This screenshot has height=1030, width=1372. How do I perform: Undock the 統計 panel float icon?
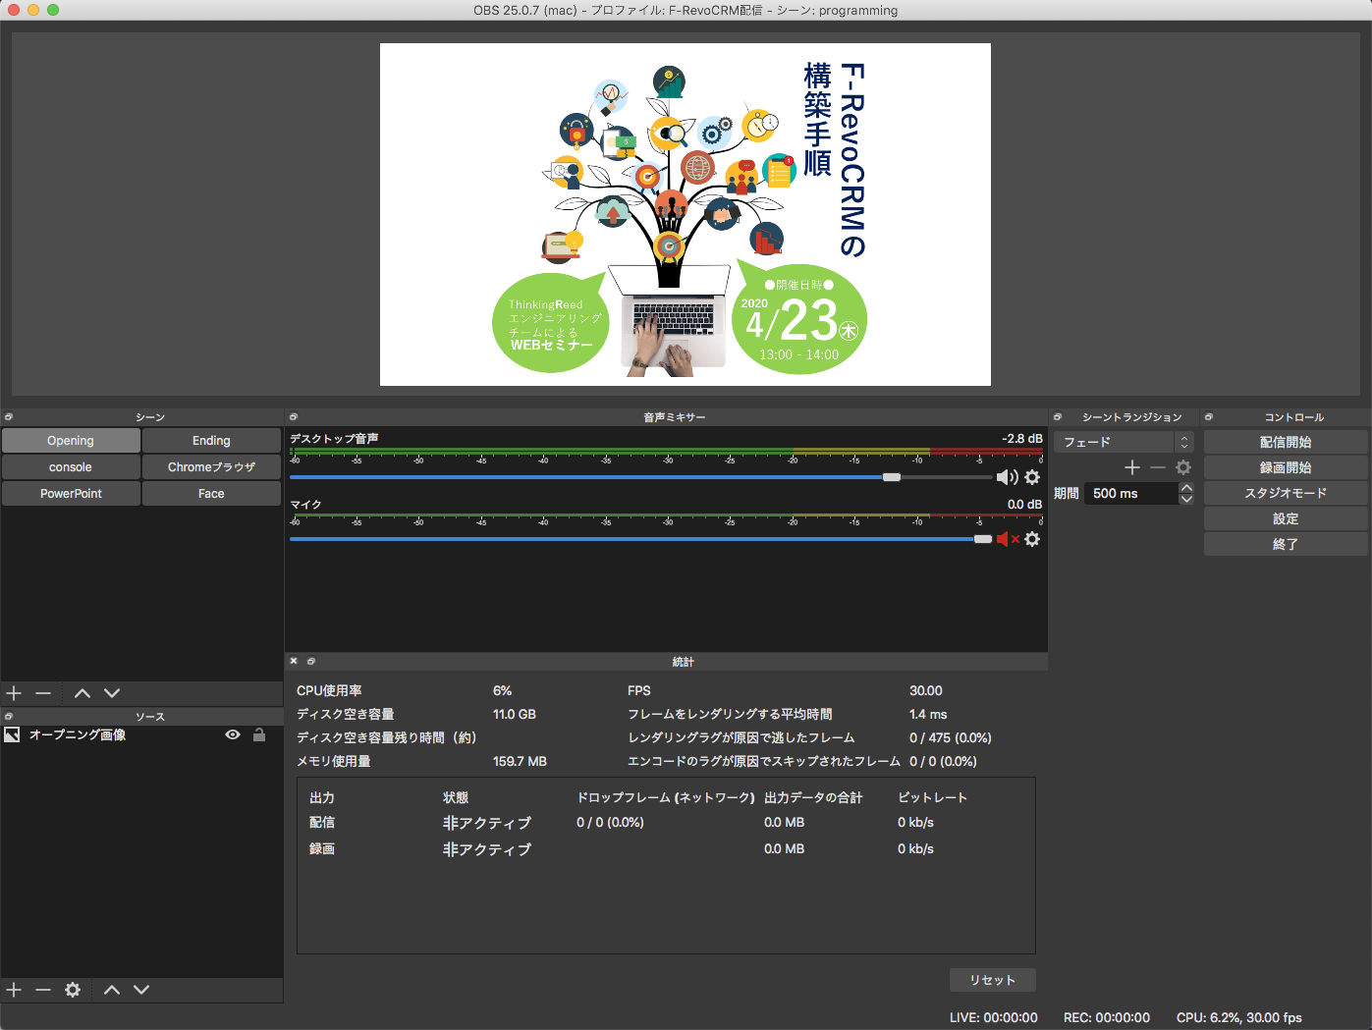click(311, 661)
